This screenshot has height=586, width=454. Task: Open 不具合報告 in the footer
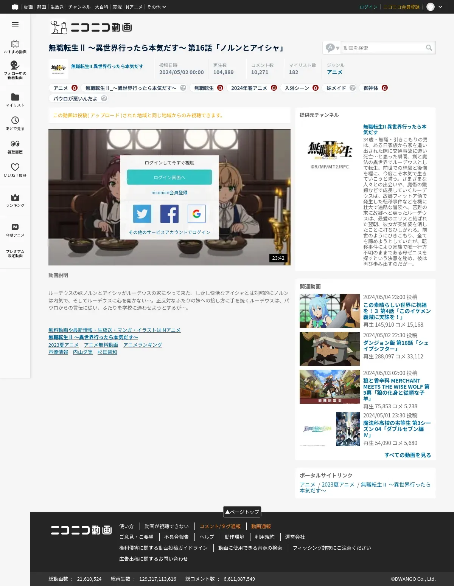176,537
